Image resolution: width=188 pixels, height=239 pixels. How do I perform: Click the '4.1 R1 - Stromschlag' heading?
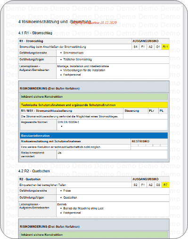(35, 33)
